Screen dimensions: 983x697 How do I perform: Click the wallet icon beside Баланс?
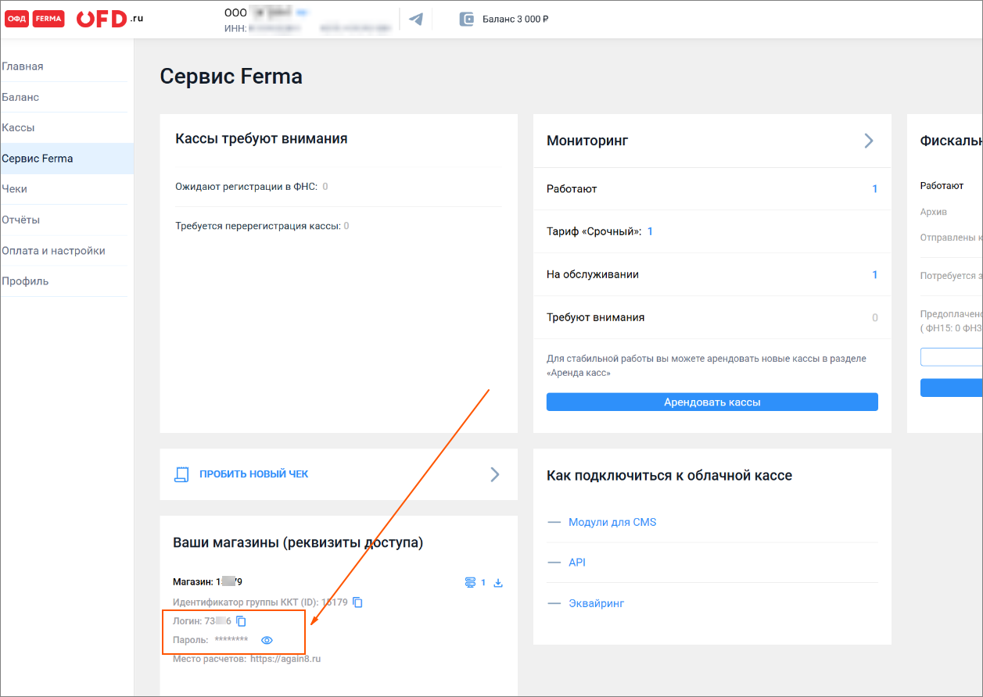(x=467, y=19)
